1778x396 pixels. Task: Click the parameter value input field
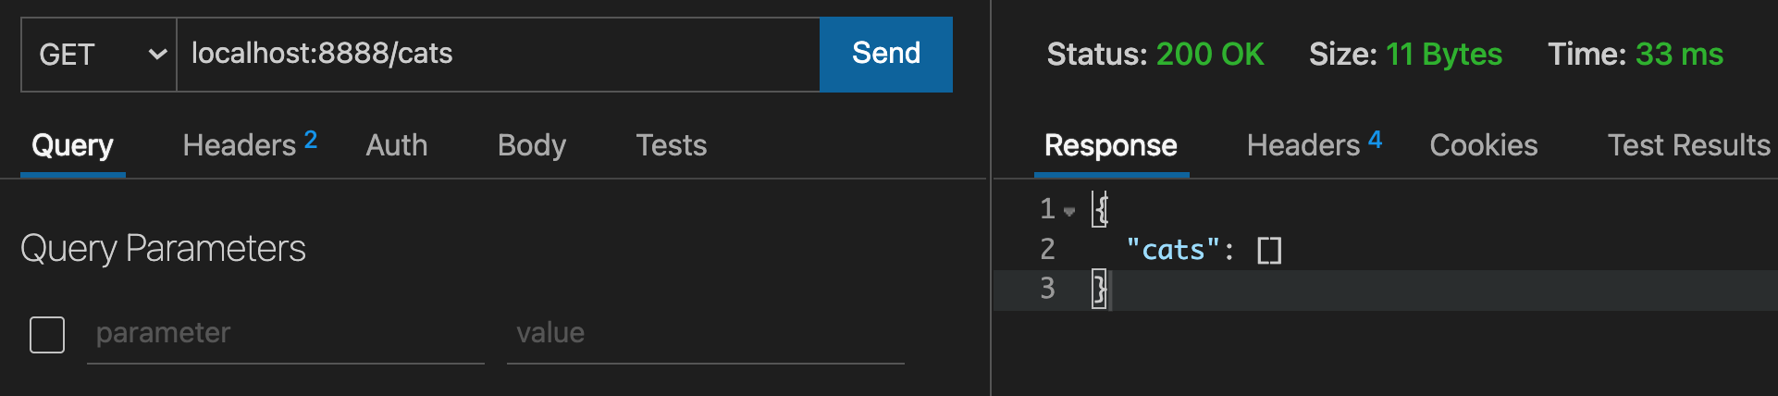(705, 333)
